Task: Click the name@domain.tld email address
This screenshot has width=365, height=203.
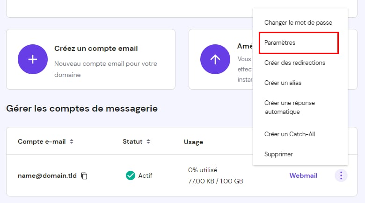Action: (47, 176)
